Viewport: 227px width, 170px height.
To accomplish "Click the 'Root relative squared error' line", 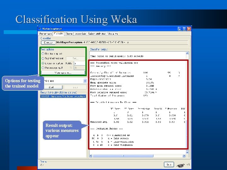I will [x=124, y=92].
